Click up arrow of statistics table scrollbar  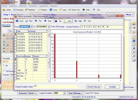49,56
